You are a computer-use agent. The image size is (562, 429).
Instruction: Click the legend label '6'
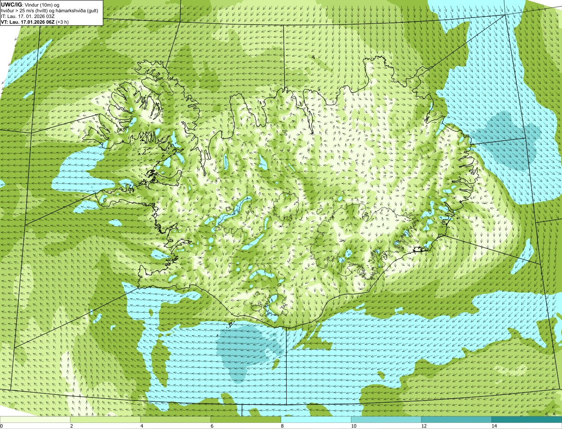[212, 426]
